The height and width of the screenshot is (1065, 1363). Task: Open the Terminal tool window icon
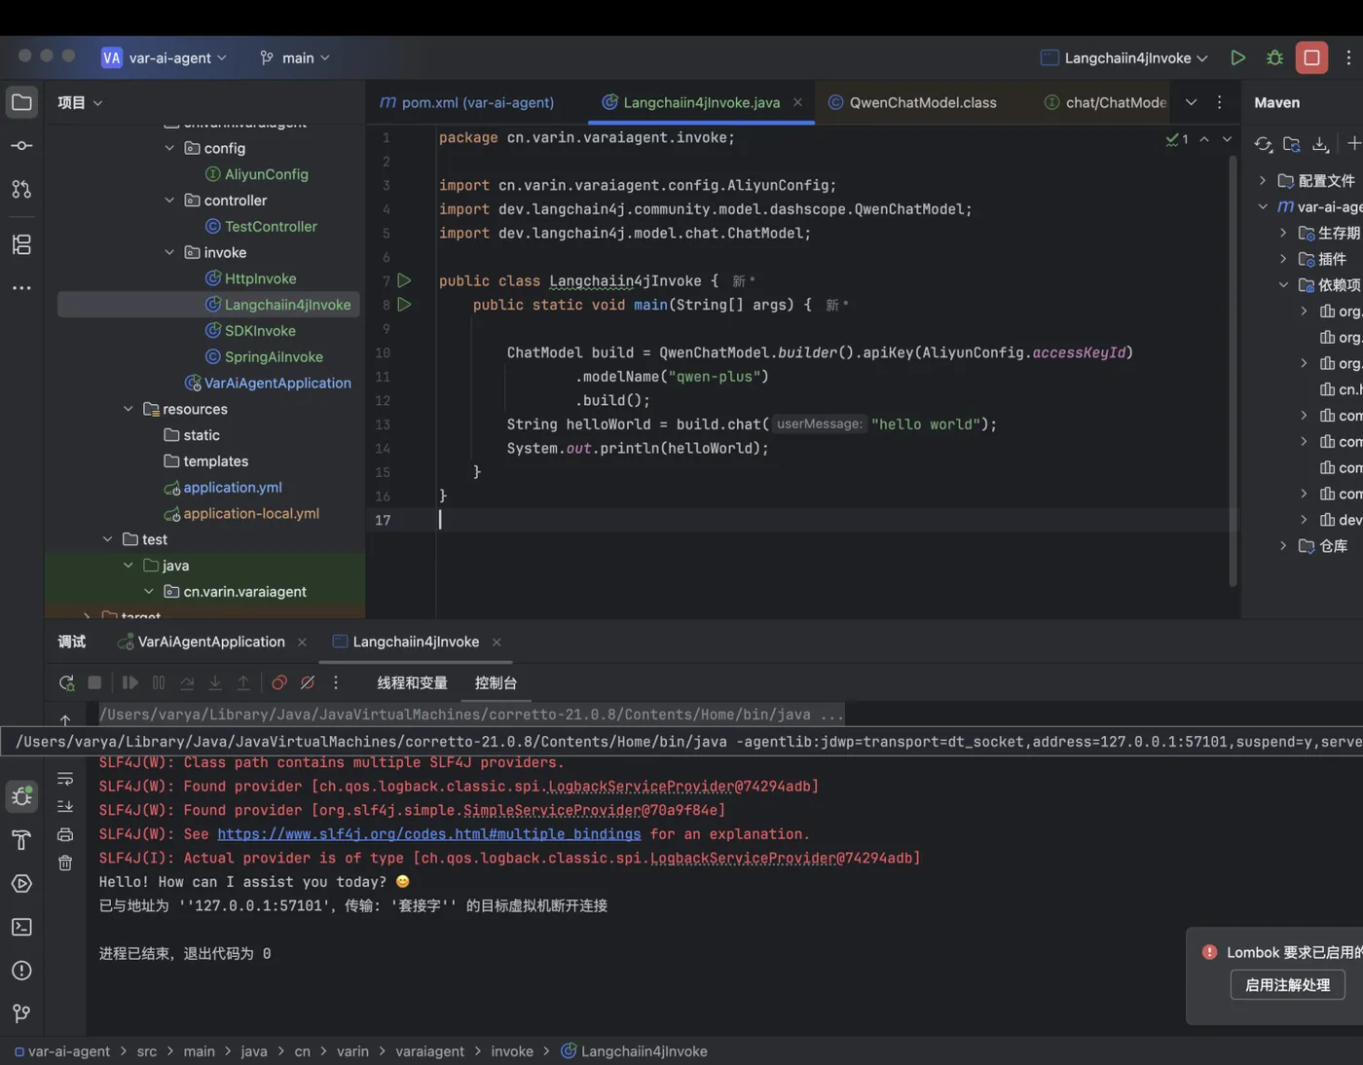point(21,928)
